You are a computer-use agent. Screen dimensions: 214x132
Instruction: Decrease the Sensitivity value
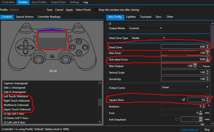(207, 80)
